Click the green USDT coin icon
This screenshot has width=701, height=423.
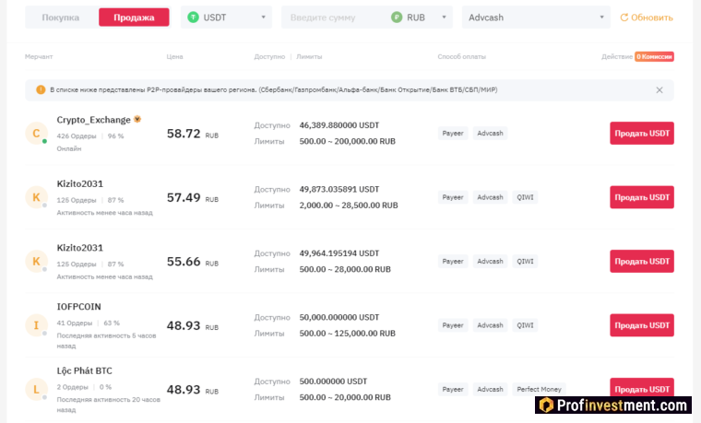click(193, 18)
